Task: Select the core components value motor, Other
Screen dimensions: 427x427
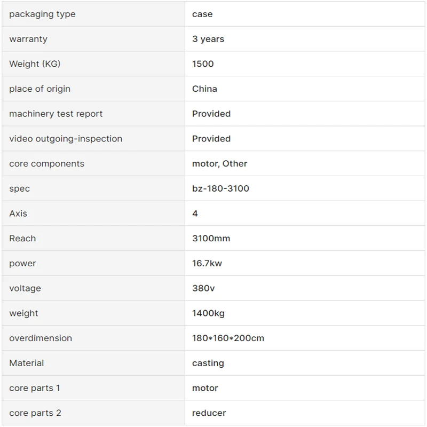Action: (219, 164)
